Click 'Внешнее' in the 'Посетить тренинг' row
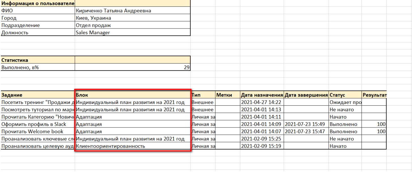The image size is (412, 172). pos(203,102)
